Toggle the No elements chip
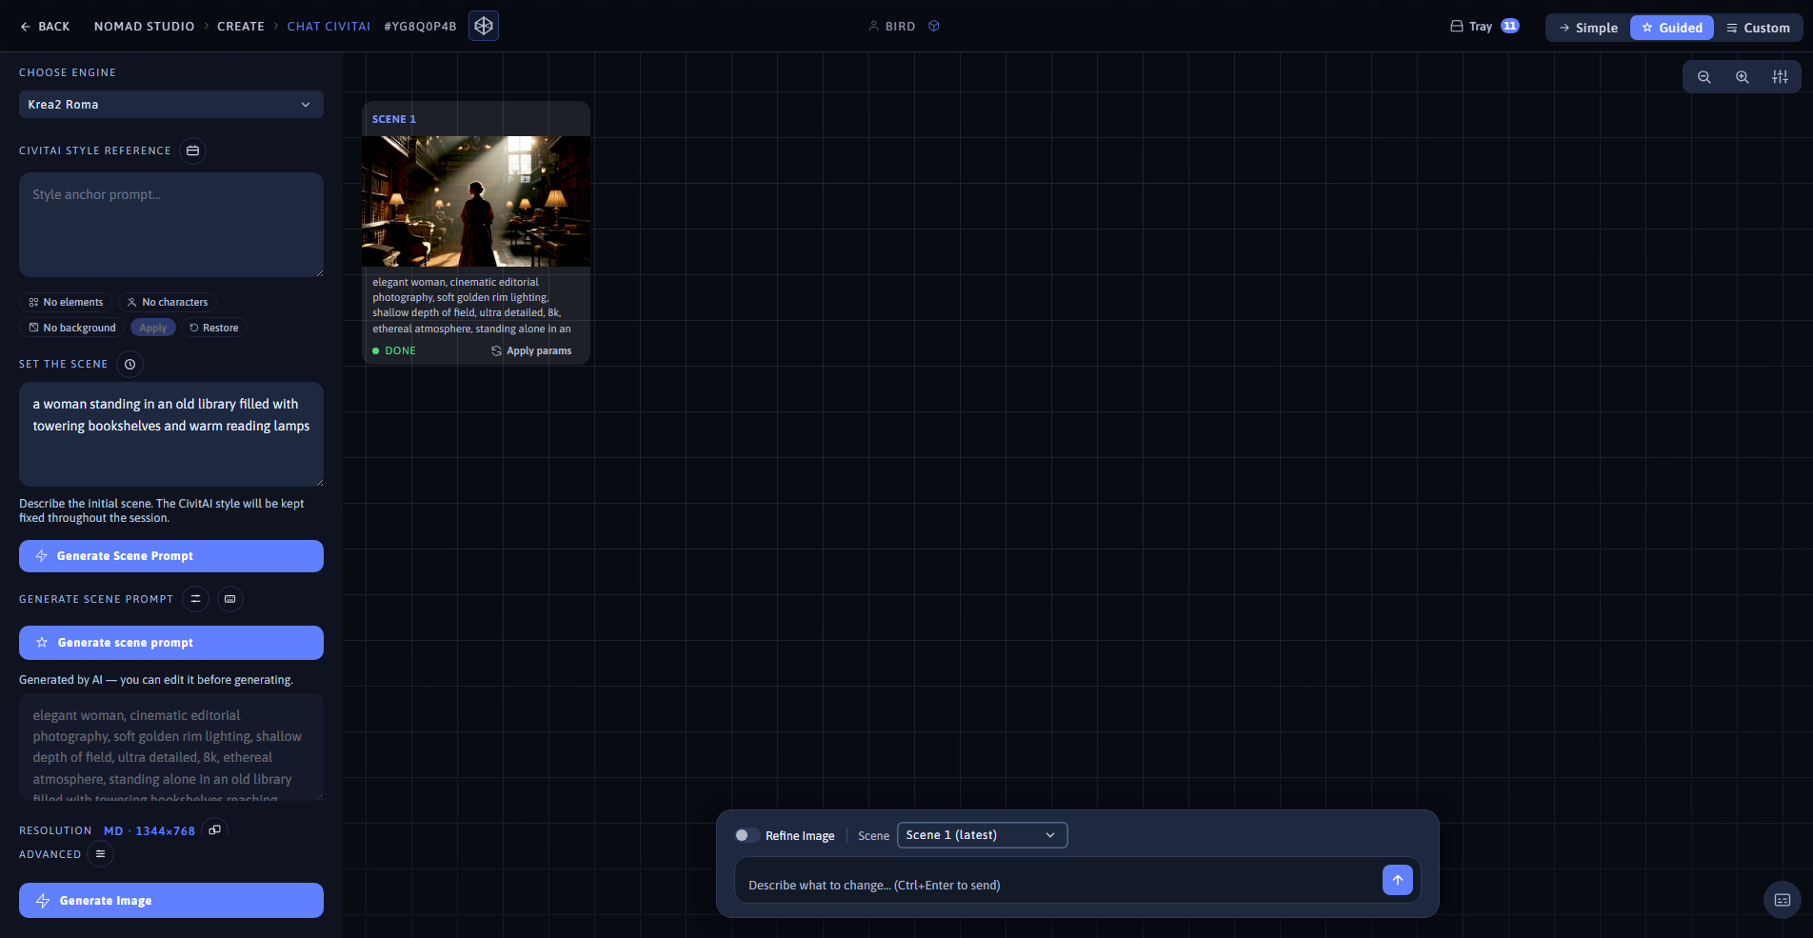1813x938 pixels. pyautogui.click(x=66, y=302)
